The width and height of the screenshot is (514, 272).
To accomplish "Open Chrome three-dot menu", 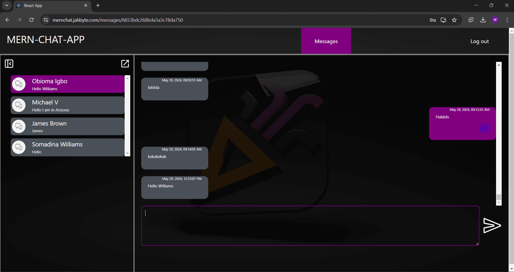I will (507, 20).
